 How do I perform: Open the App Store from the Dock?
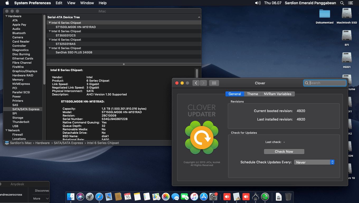coord(204,196)
